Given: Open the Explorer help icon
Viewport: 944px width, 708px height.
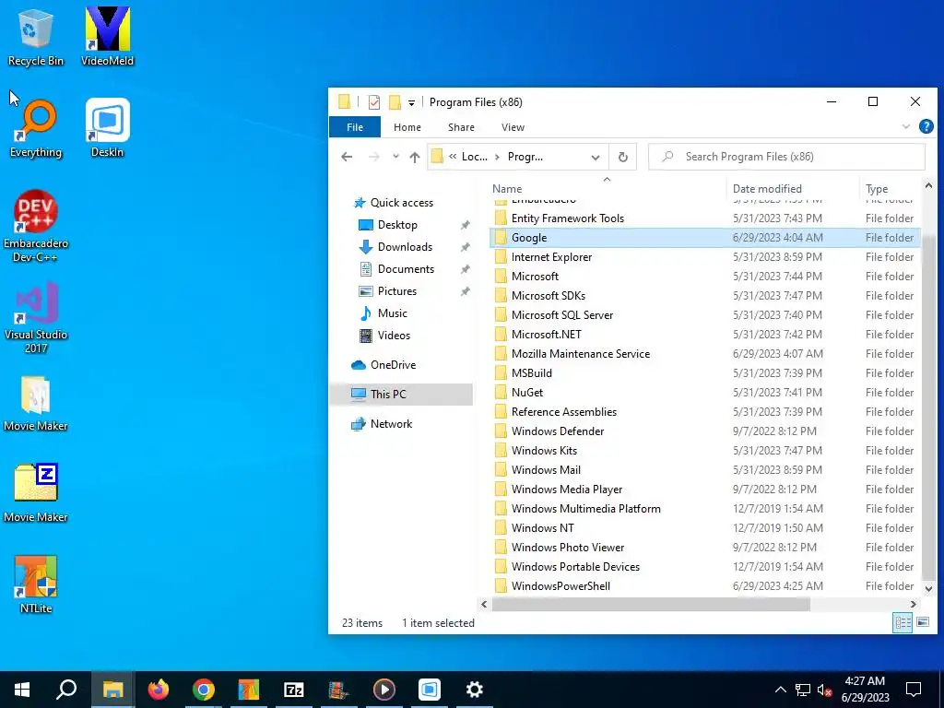Looking at the screenshot, I should click(926, 126).
